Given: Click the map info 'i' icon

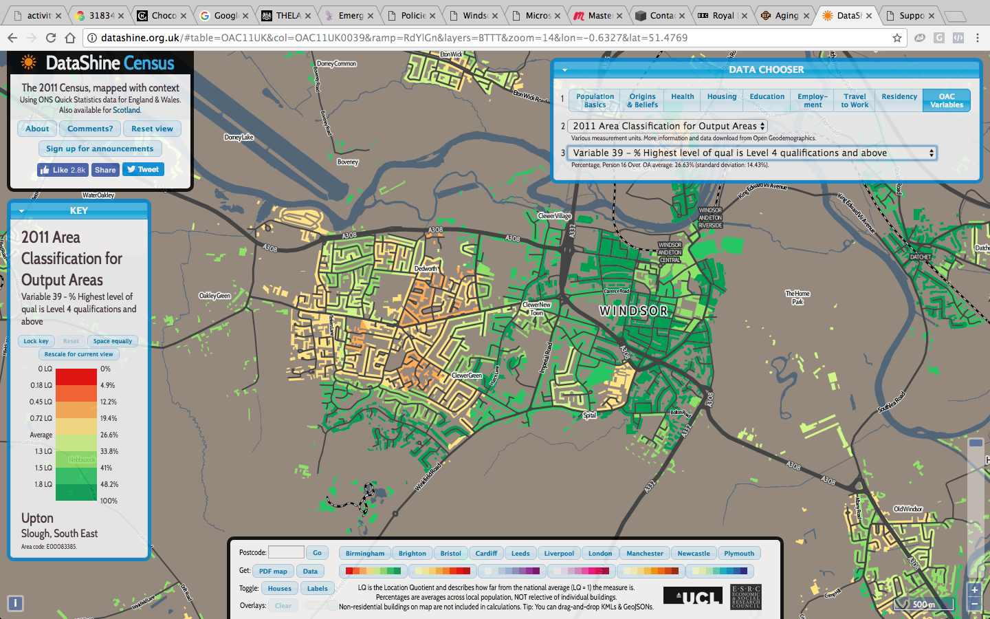Looking at the screenshot, I should 15,603.
